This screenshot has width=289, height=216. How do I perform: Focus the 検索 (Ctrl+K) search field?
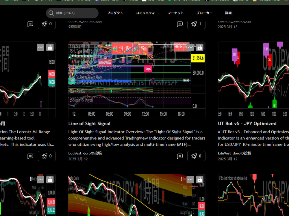[72, 13]
